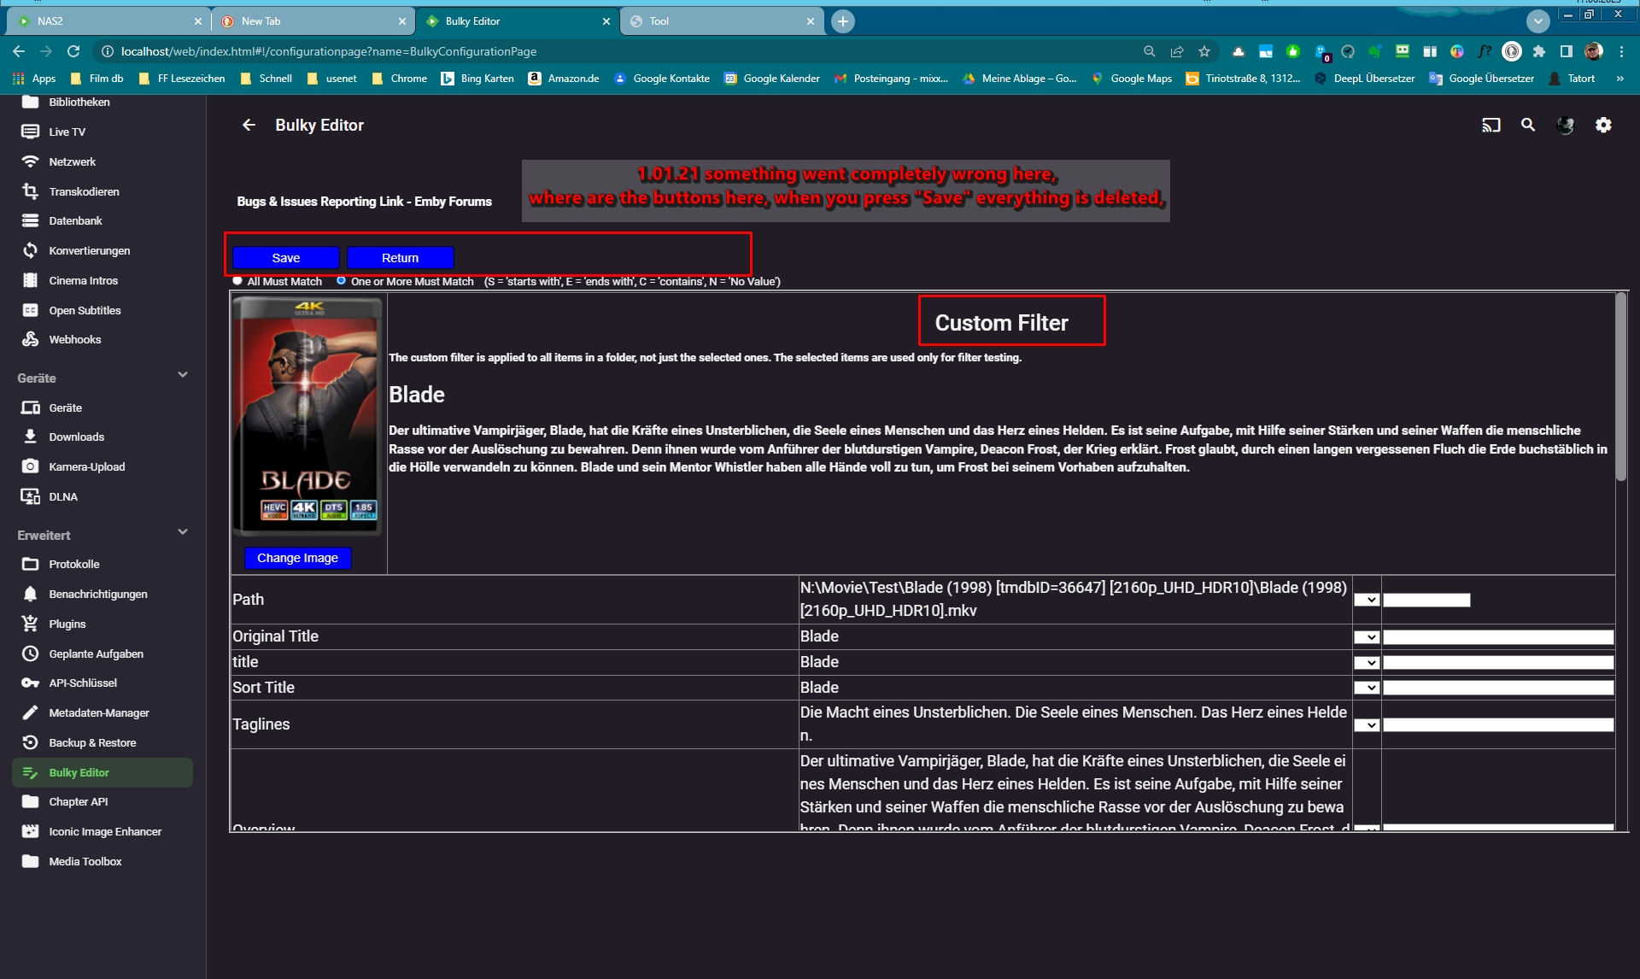Image resolution: width=1640 pixels, height=979 pixels.
Task: Open Webhooks settings
Action: [x=73, y=339]
